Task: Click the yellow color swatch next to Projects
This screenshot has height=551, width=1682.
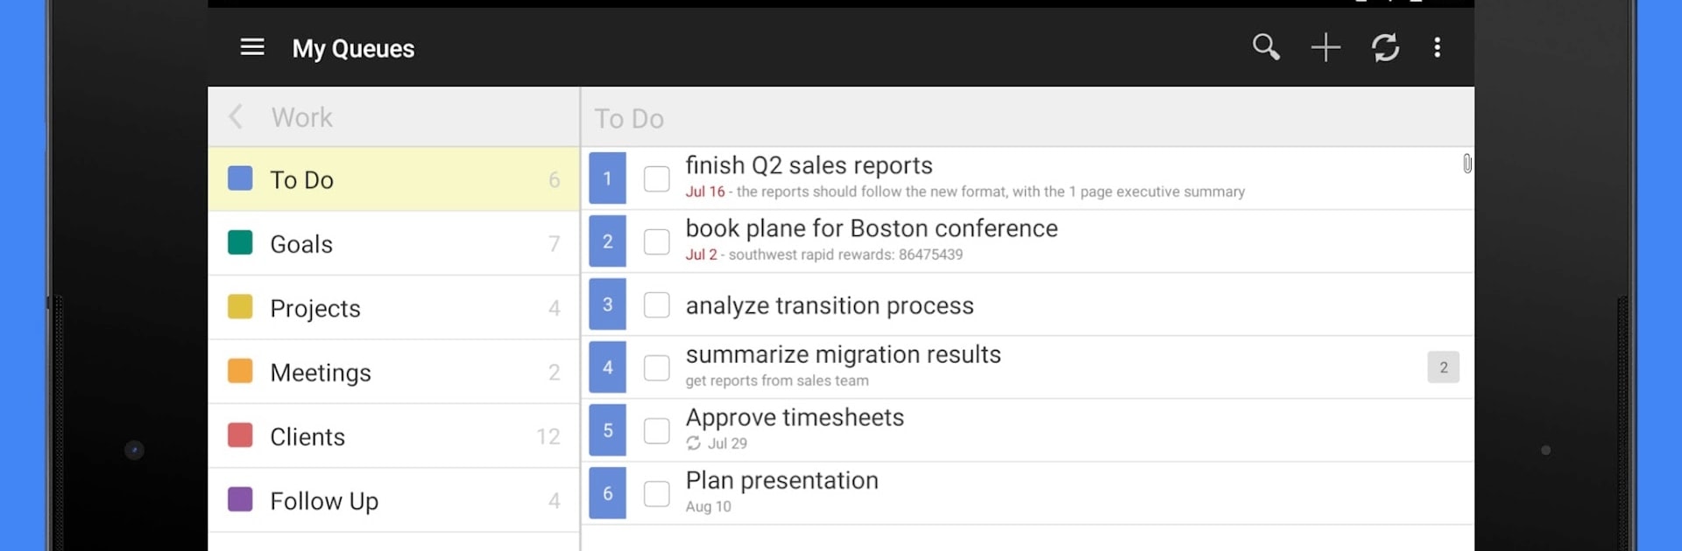Action: [239, 307]
